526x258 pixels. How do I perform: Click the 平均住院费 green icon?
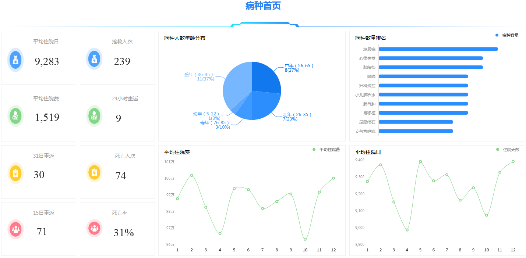[x=15, y=116]
